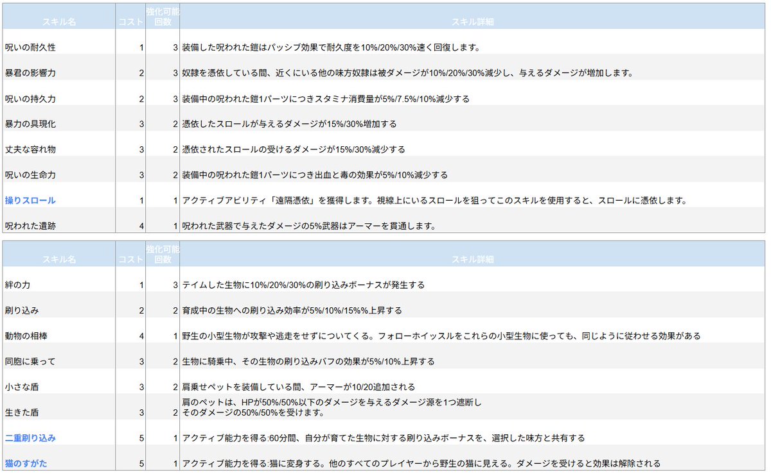Click the description starting アクティブ能力を得る:60分間
771x474 pixels.
point(384,438)
